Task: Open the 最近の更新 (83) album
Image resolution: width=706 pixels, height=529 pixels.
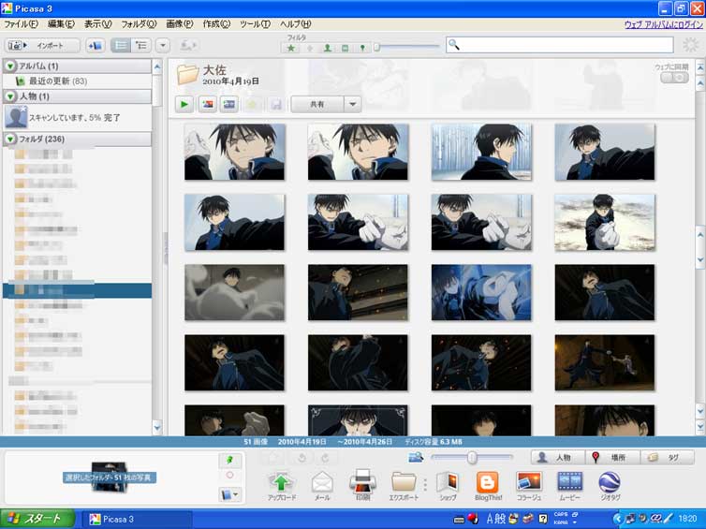Action: pos(58,81)
